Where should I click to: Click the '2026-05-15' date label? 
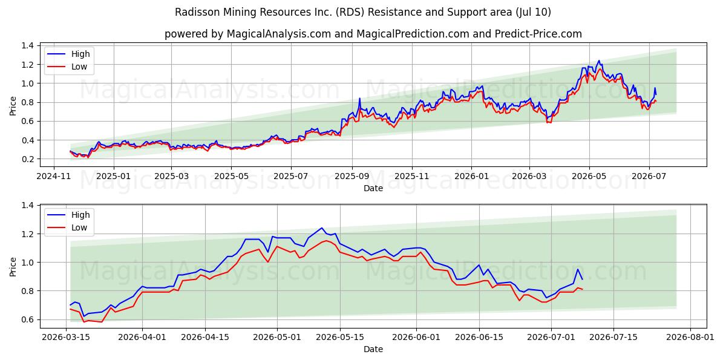[x=339, y=337]
